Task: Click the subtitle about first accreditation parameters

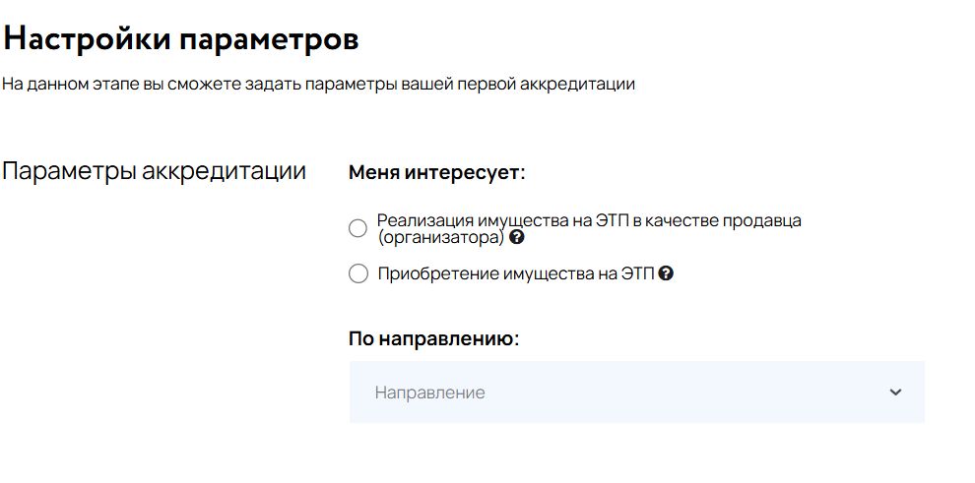Action: (318, 85)
